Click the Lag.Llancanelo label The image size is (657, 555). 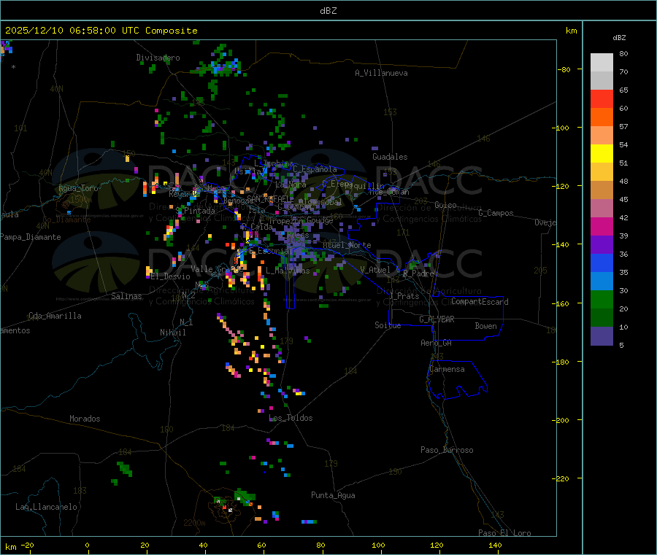point(46,507)
